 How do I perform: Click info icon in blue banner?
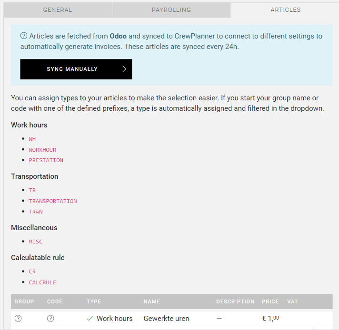tap(23, 36)
